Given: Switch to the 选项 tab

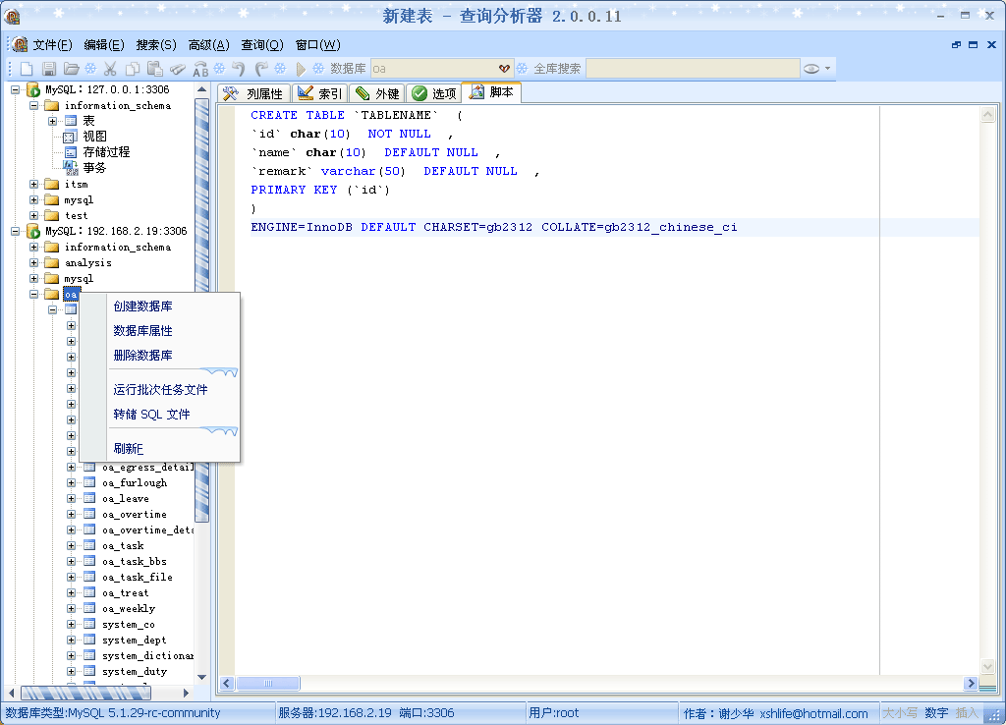Looking at the screenshot, I should point(433,93).
